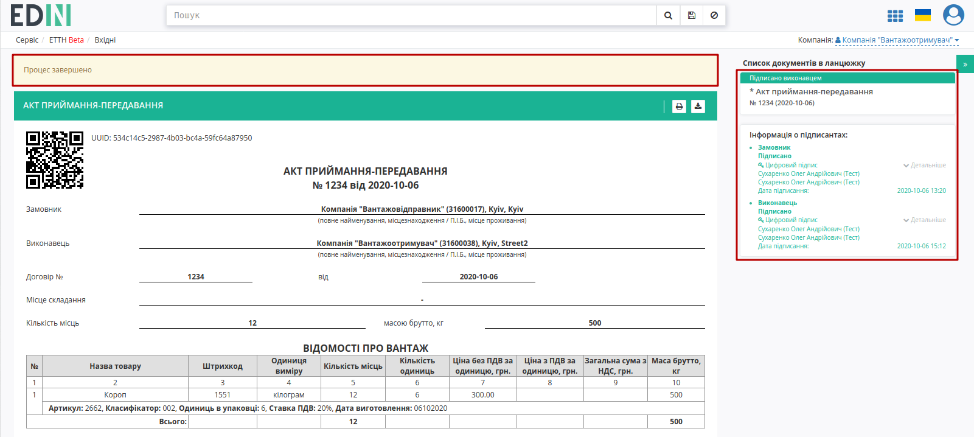The height and width of the screenshot is (437, 974).
Task: Click the Процес завершено notification
Action: coord(365,70)
